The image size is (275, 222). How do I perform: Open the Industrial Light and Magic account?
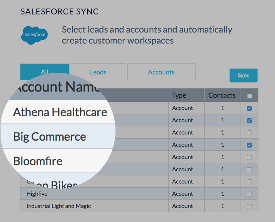tap(58, 206)
